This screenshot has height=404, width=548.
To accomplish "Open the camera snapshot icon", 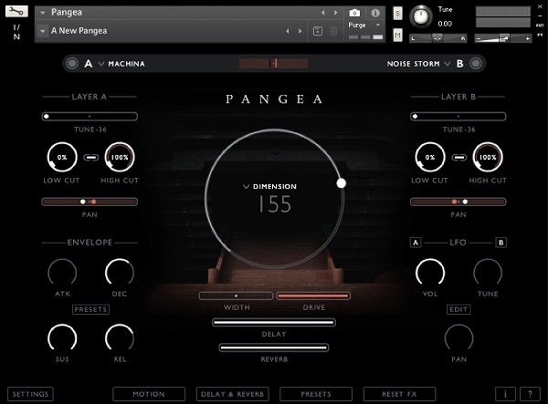I will click(x=354, y=14).
